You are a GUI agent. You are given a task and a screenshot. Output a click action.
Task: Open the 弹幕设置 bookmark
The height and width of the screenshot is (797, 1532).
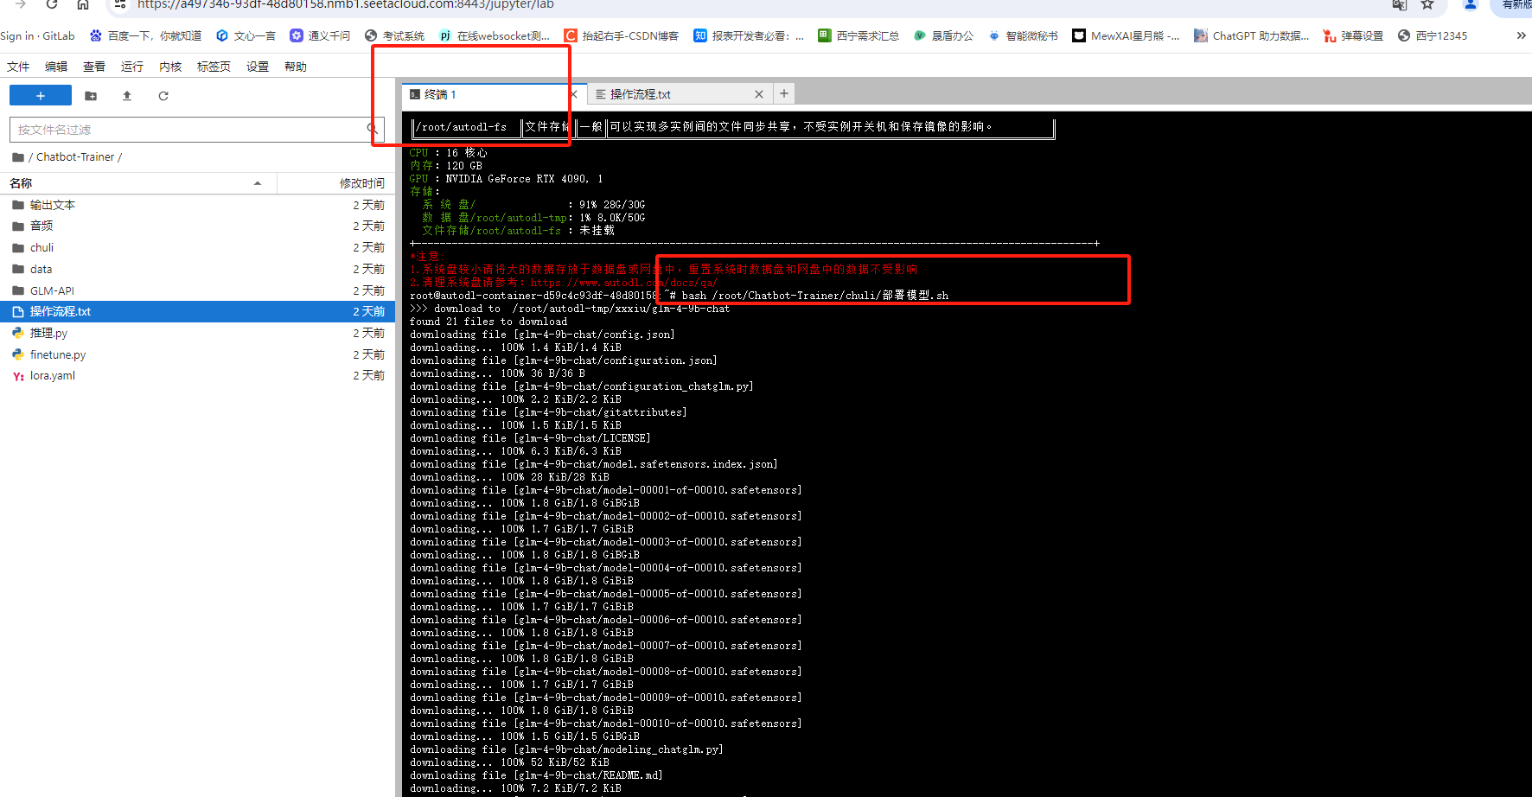point(1353,35)
